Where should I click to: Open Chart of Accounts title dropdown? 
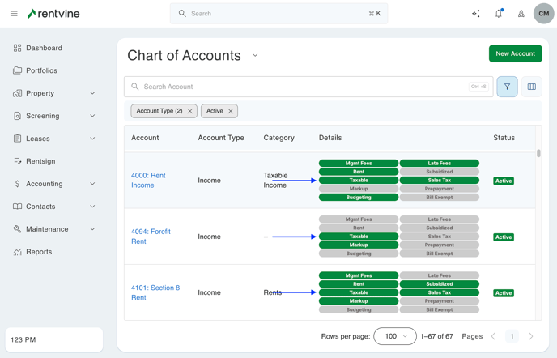(x=255, y=56)
